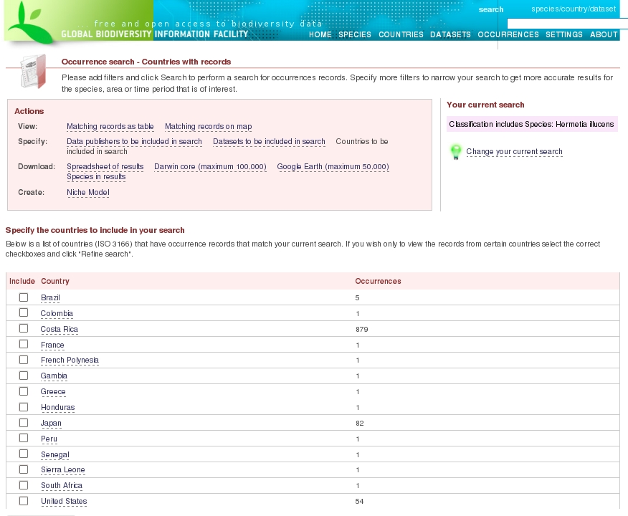628x516 pixels.
Task: Open the SPECIES navigation item
Action: click(354, 34)
